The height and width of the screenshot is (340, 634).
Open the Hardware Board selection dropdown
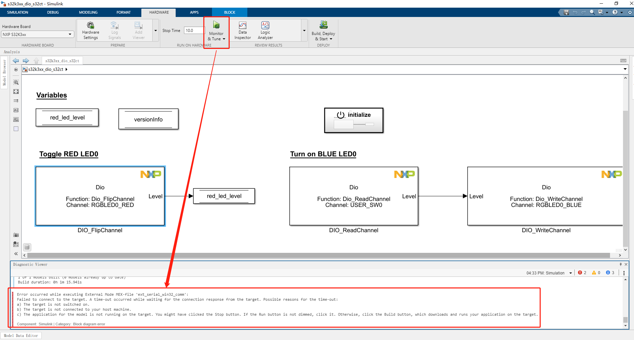[70, 34]
